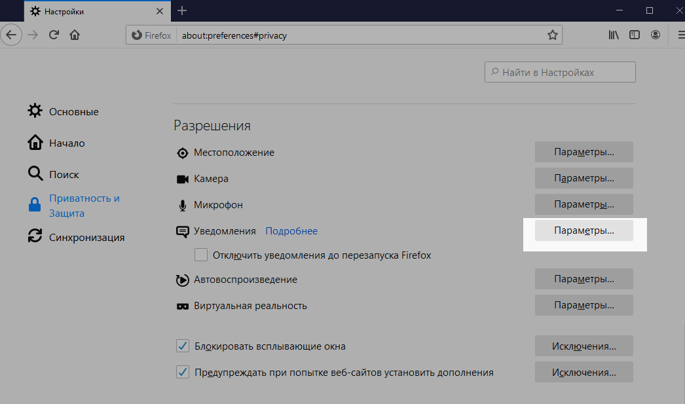Click the Местоположение label text
This screenshot has width=685, height=404.
pyautogui.click(x=234, y=153)
